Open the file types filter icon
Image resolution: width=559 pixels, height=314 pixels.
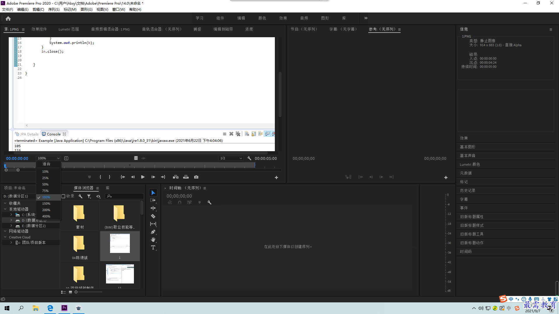[89, 197]
